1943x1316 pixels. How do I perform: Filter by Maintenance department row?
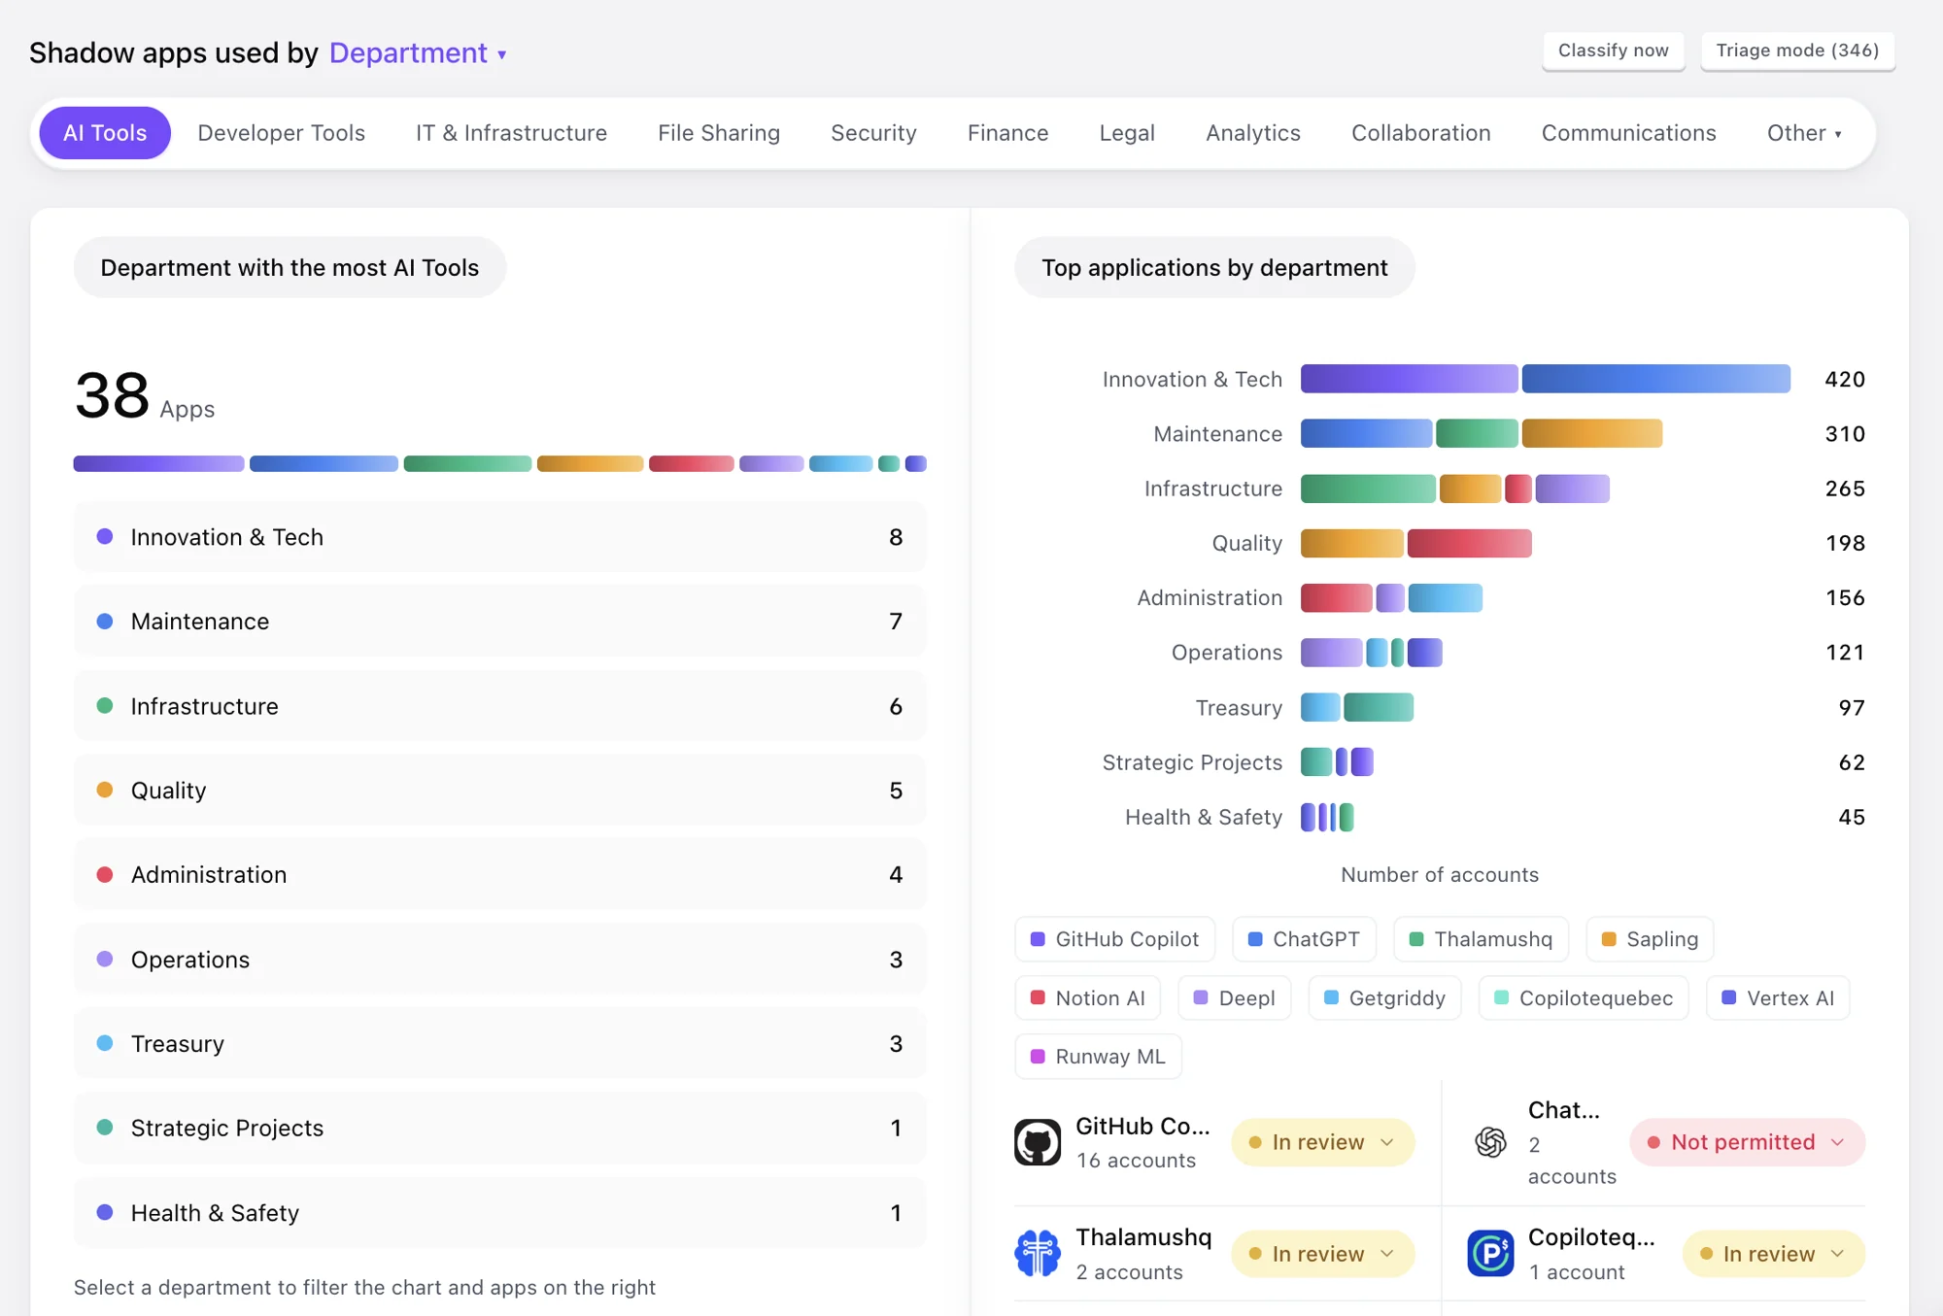500,622
